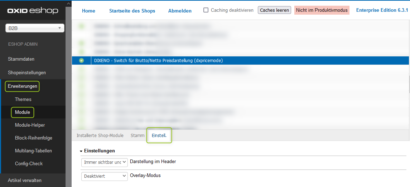Open Shopeinstellungen menu
The width and height of the screenshot is (410, 187).
pos(27,73)
